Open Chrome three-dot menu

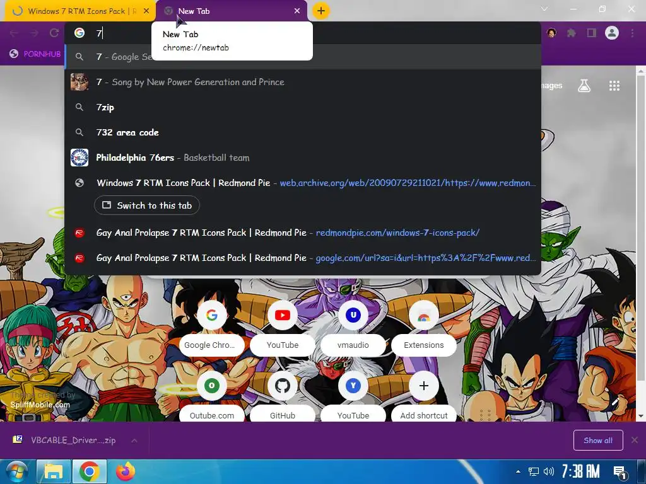pos(632,33)
